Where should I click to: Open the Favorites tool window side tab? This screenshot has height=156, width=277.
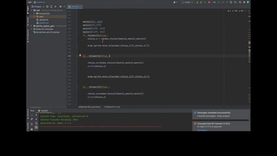(28, 127)
